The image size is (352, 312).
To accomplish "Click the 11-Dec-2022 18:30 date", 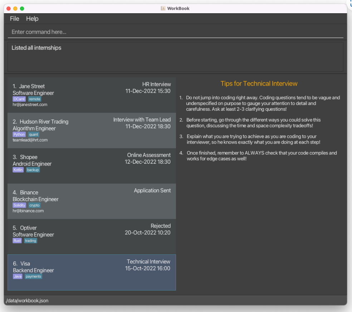I will pos(148,126).
